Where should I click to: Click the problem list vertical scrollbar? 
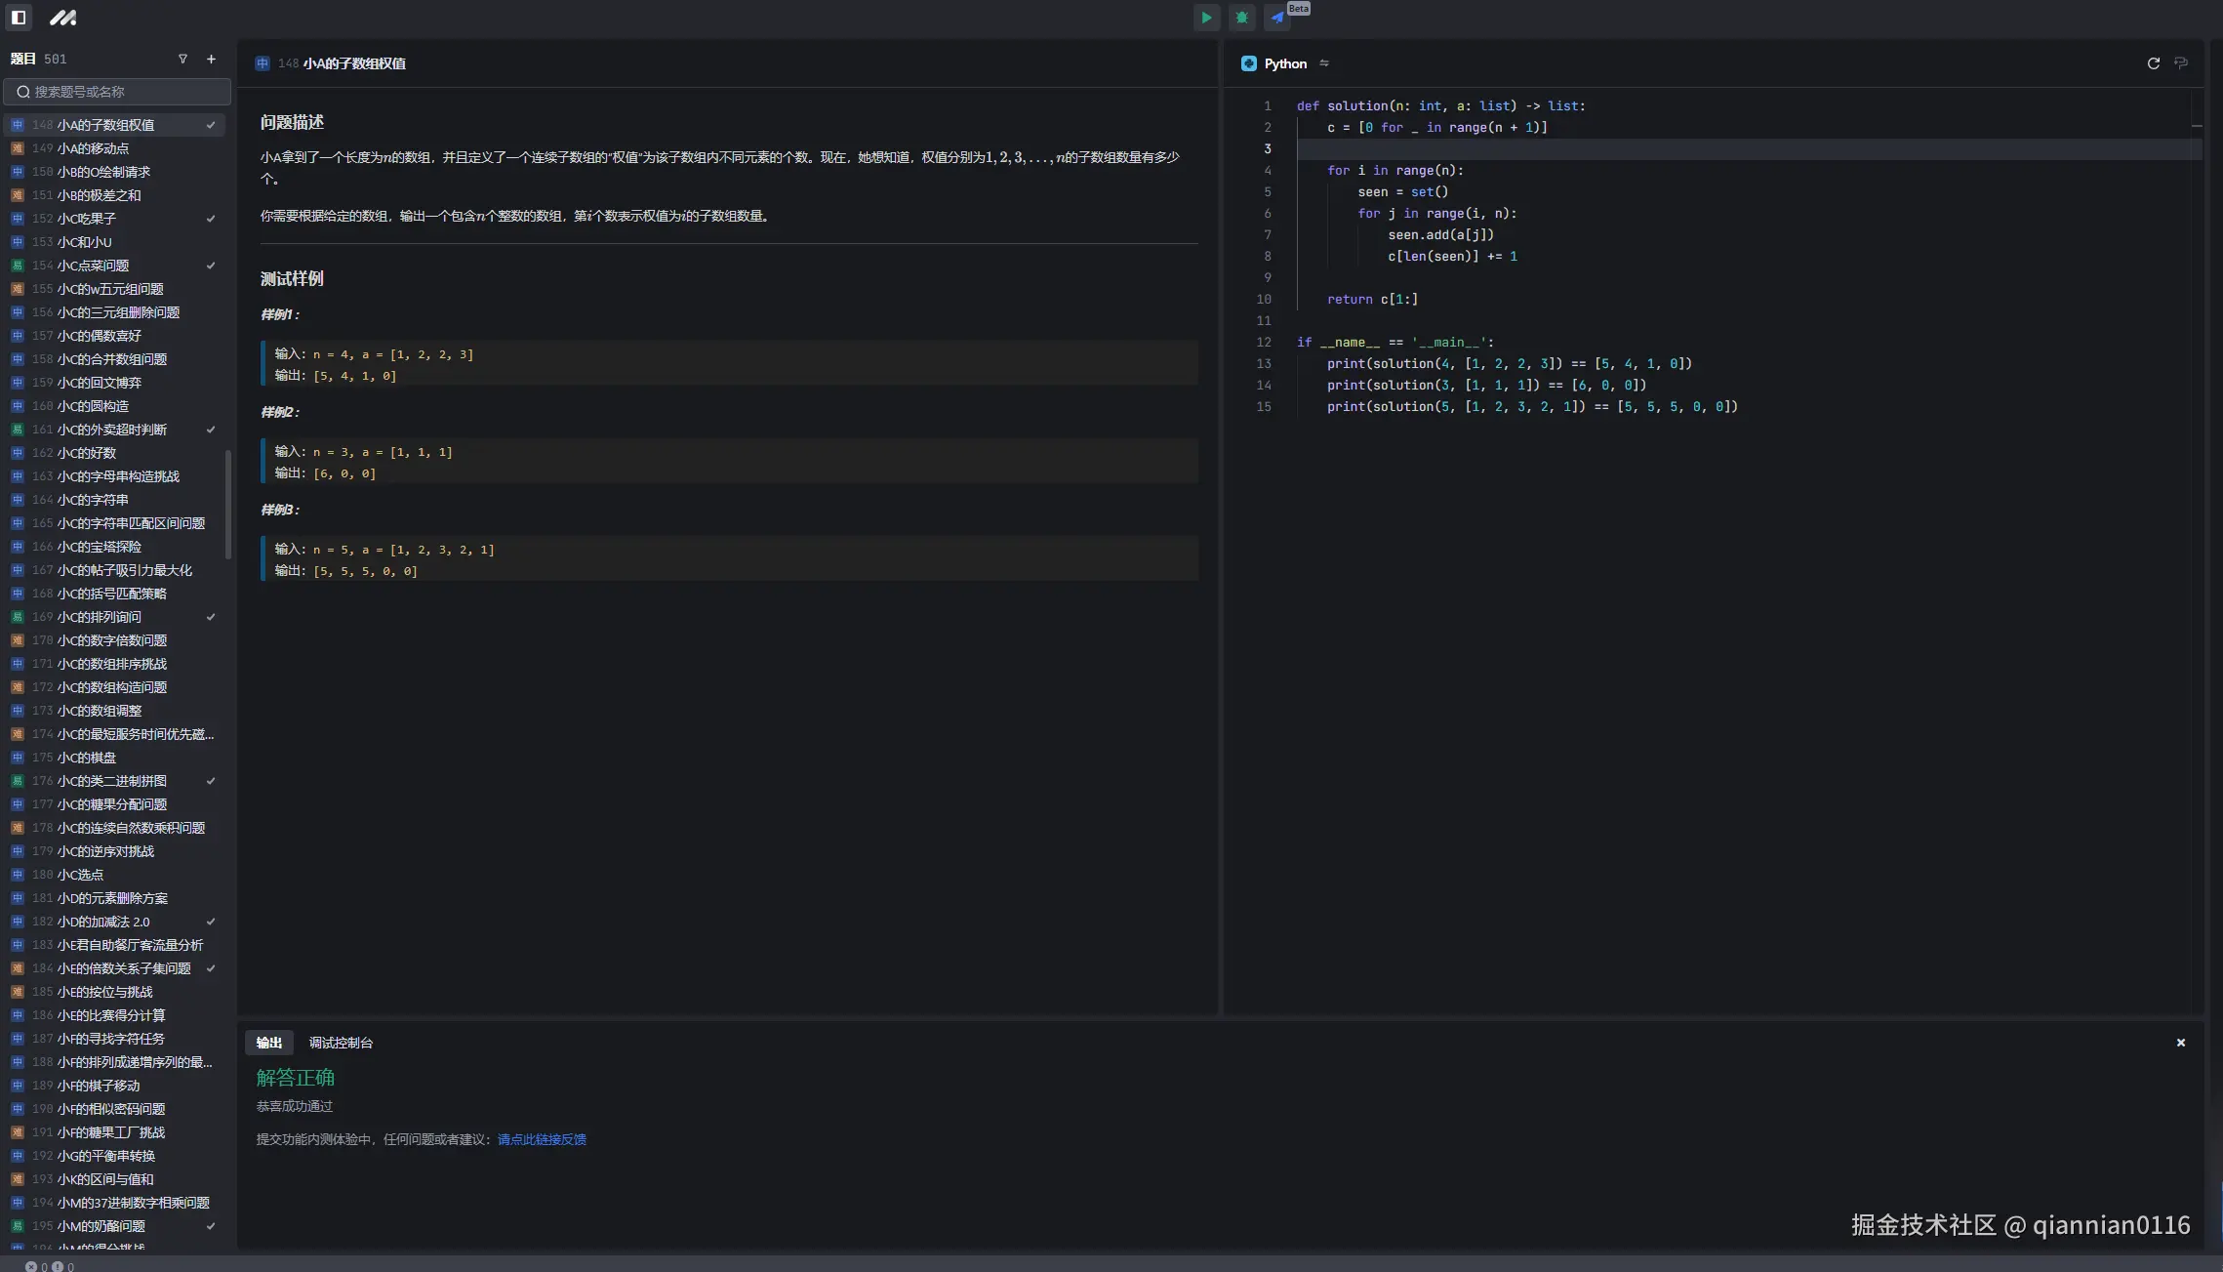tap(228, 504)
